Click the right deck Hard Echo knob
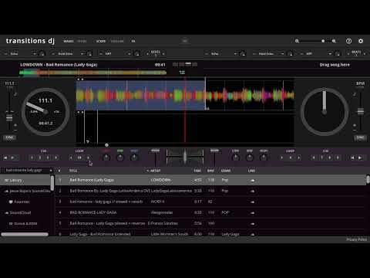Screen dimensions: 370x278 (x=290, y=54)
